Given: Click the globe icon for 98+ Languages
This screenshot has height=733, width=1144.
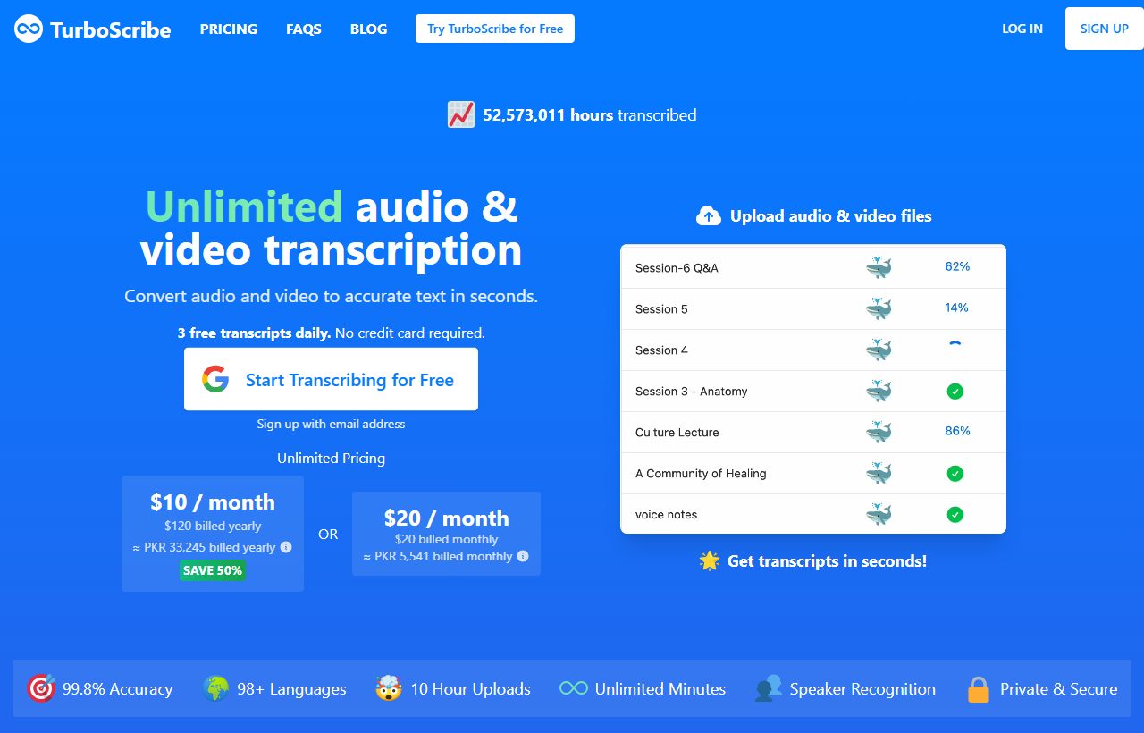Looking at the screenshot, I should pos(215,688).
